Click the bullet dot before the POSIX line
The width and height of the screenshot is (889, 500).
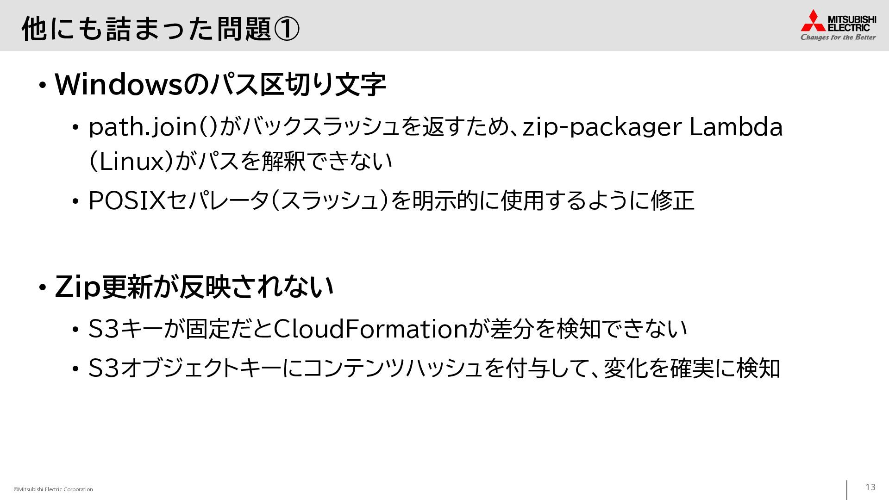click(75, 202)
